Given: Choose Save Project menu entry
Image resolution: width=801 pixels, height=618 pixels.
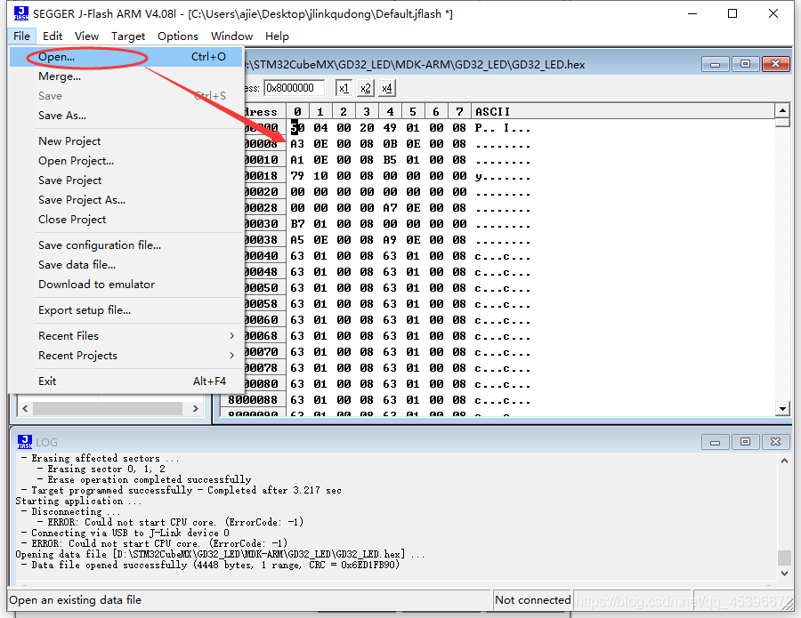Looking at the screenshot, I should [125, 181].
